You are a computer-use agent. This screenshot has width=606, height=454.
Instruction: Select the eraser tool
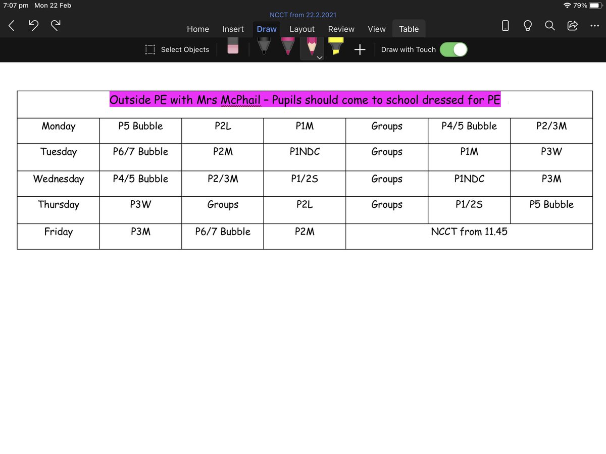[x=233, y=46]
